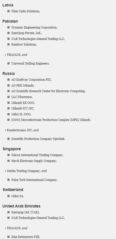
Task: Click the bullet marker beside LLC Fibersense
Action: [x=8, y=97]
